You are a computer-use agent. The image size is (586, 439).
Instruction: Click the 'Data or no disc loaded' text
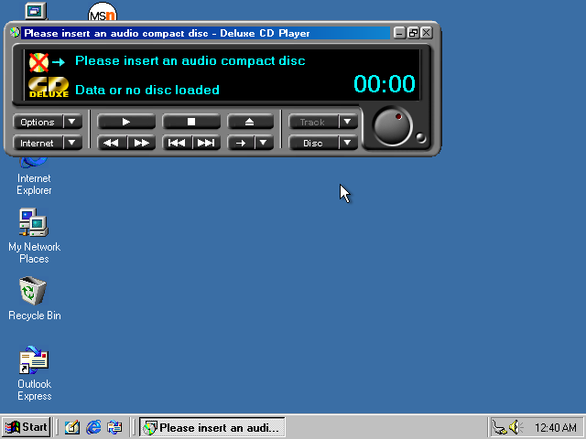[x=147, y=90]
